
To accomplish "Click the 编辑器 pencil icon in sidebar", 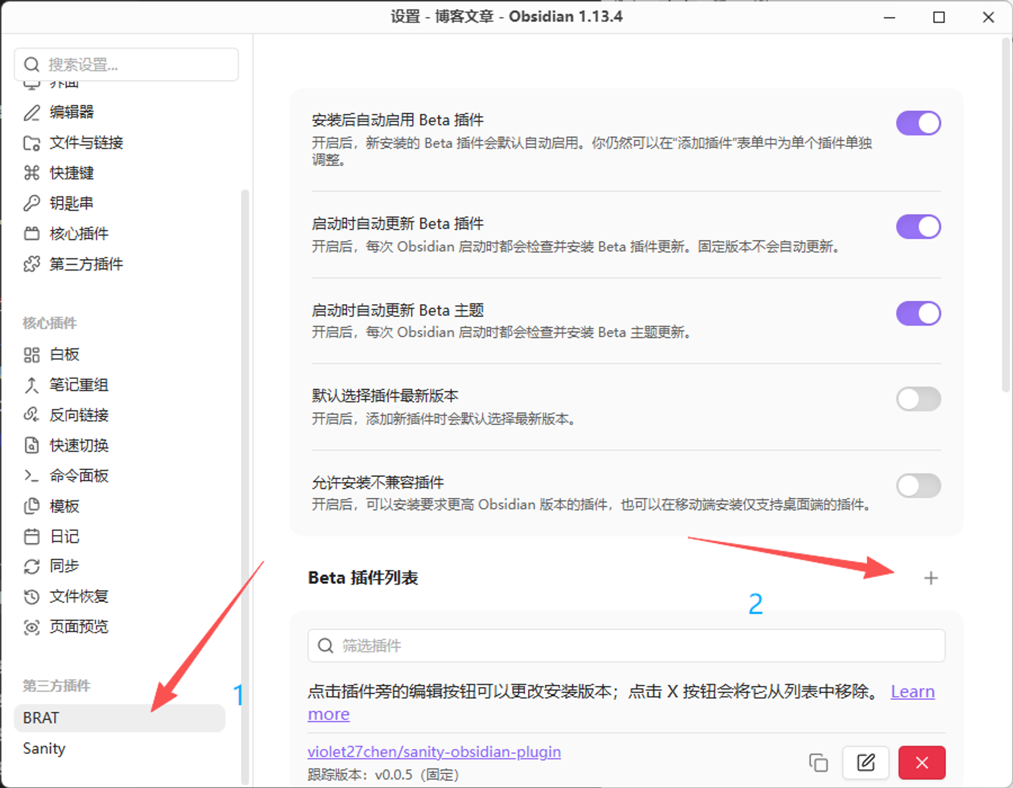I will pyautogui.click(x=32, y=112).
